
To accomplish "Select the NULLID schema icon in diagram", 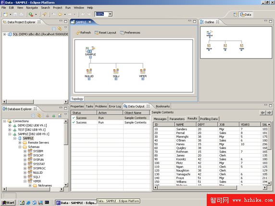I will 89,71.
